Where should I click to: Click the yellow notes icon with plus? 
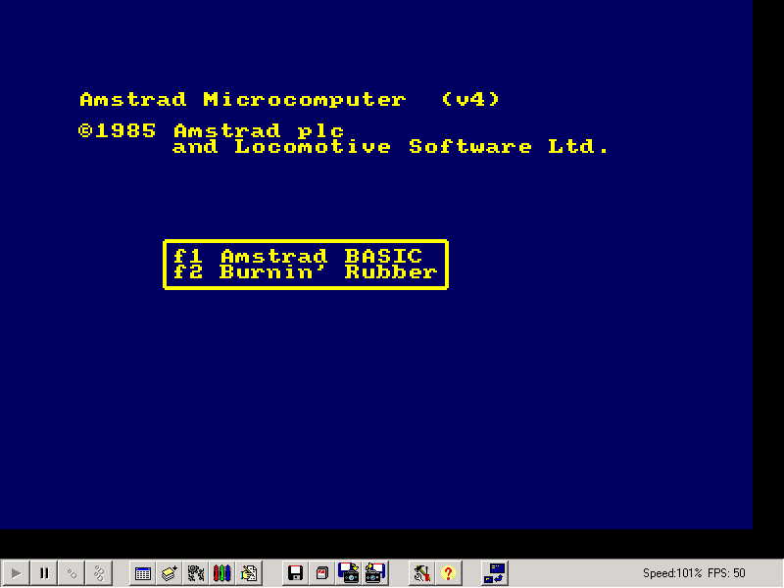[170, 573]
